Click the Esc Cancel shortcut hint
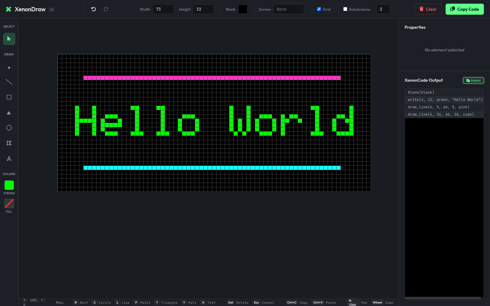This screenshot has height=306, width=490. click(x=264, y=303)
